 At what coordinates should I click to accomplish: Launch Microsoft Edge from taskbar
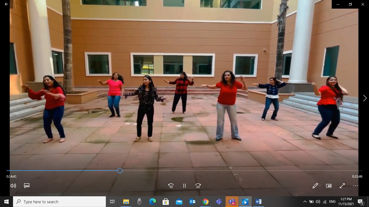152,202
